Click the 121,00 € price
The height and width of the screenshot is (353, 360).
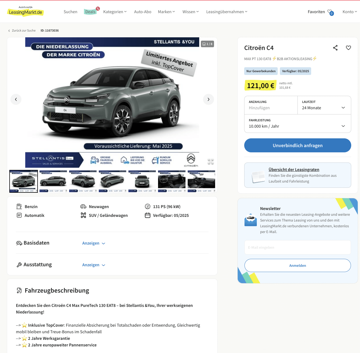[260, 86]
